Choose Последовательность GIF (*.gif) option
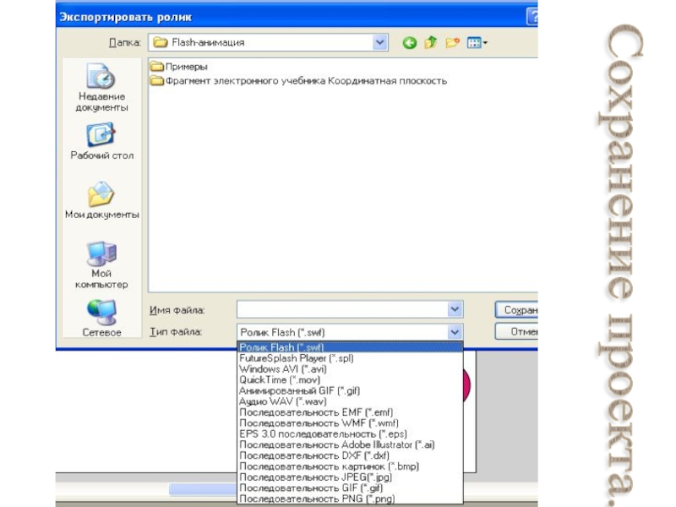The height and width of the screenshot is (507, 676). pyautogui.click(x=350, y=488)
